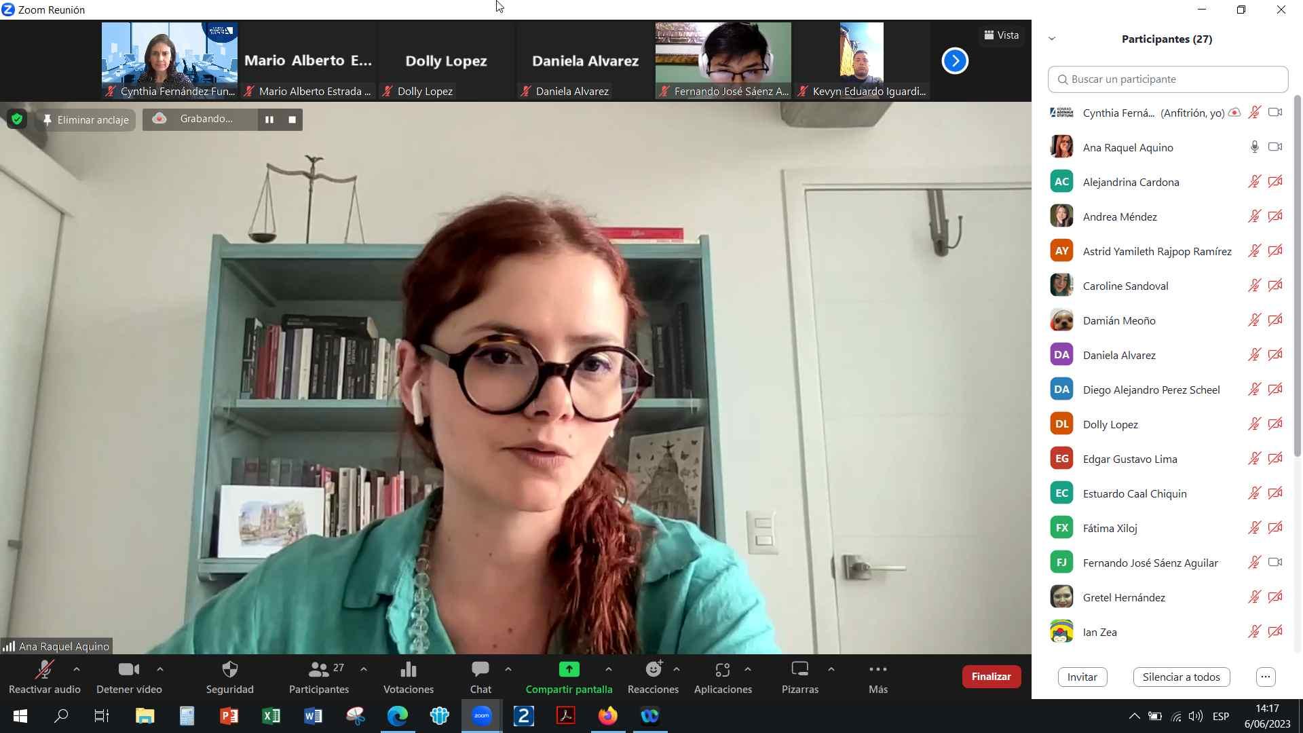The width and height of the screenshot is (1303, 733).
Task: Open the Vista view menu
Action: tap(1002, 35)
